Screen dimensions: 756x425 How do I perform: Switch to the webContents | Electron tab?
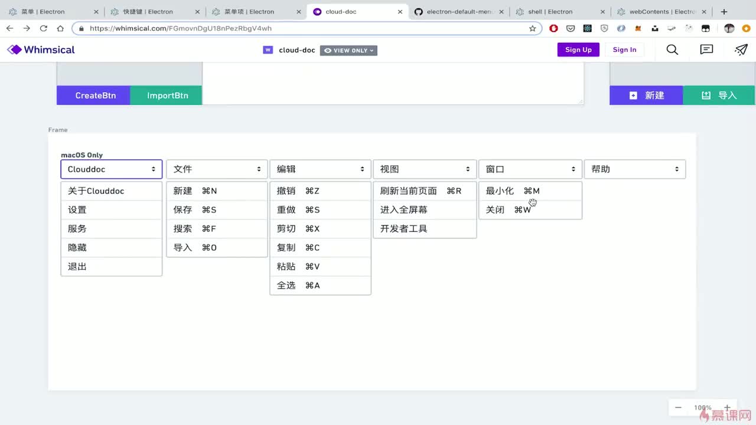click(663, 11)
